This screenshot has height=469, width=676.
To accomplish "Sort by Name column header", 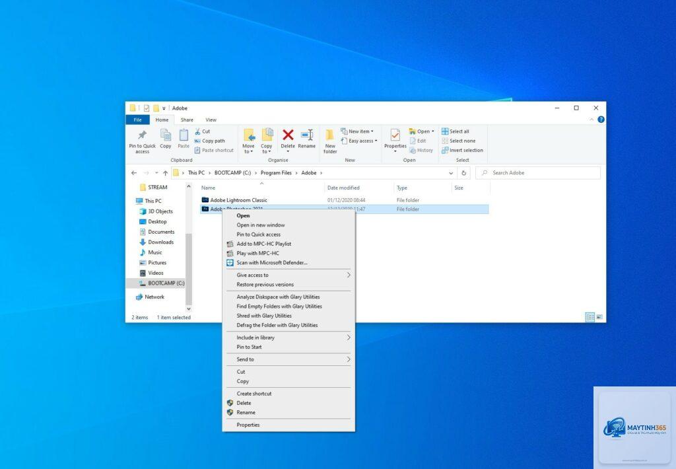I will [208, 188].
